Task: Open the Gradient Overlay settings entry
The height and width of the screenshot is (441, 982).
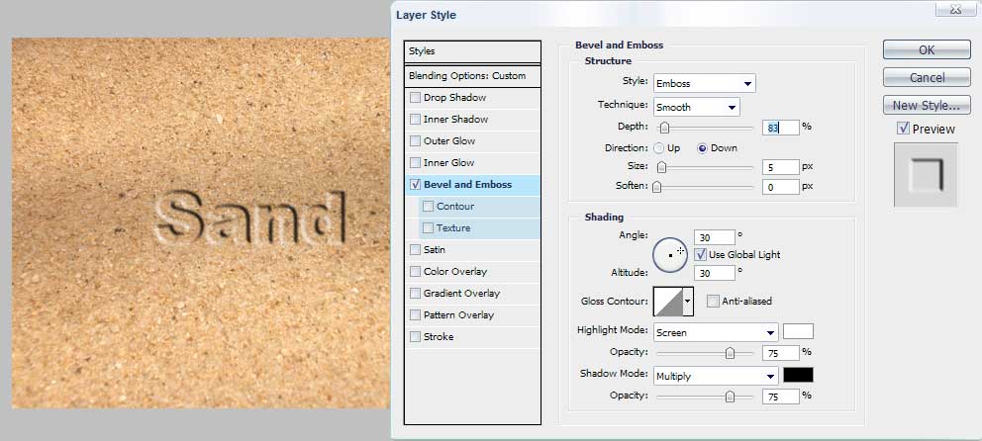Action: pos(460,294)
